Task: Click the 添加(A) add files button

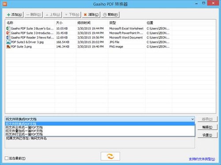Action: coord(15,15)
